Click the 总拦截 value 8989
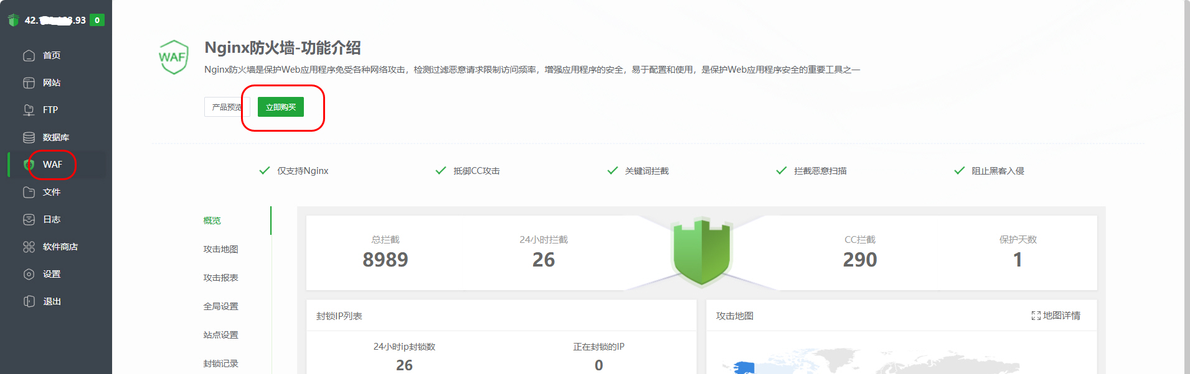This screenshot has height=374, width=1190. (x=385, y=260)
